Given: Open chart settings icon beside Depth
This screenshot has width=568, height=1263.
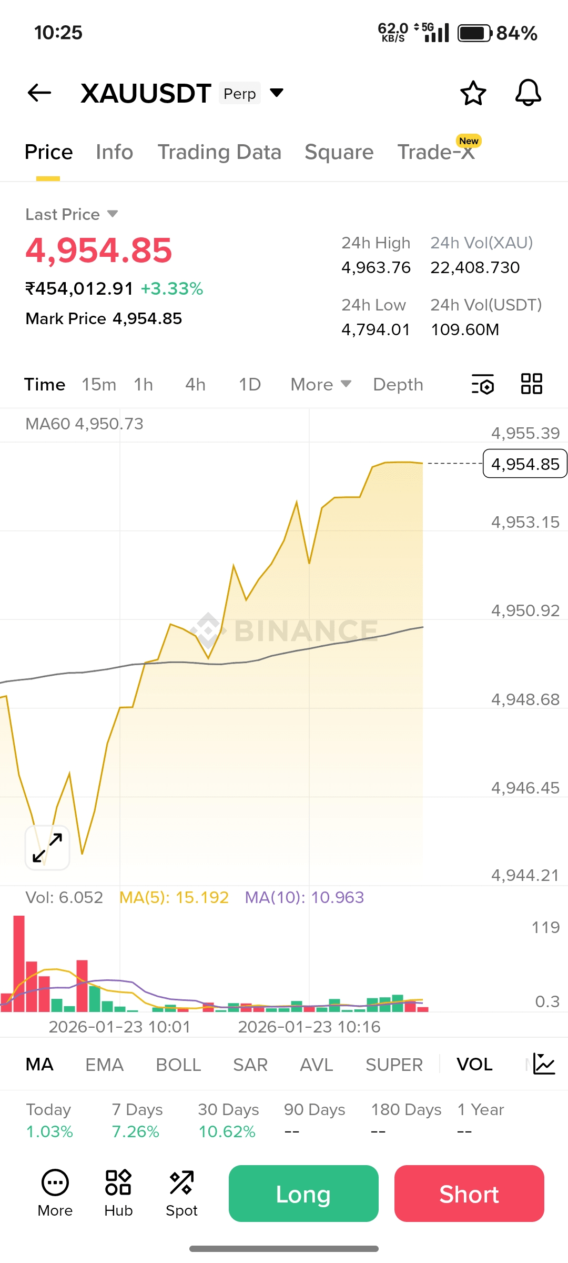Looking at the screenshot, I should click(483, 384).
